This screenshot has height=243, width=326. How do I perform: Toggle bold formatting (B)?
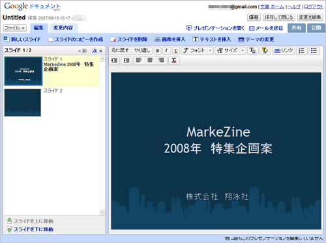(157, 51)
